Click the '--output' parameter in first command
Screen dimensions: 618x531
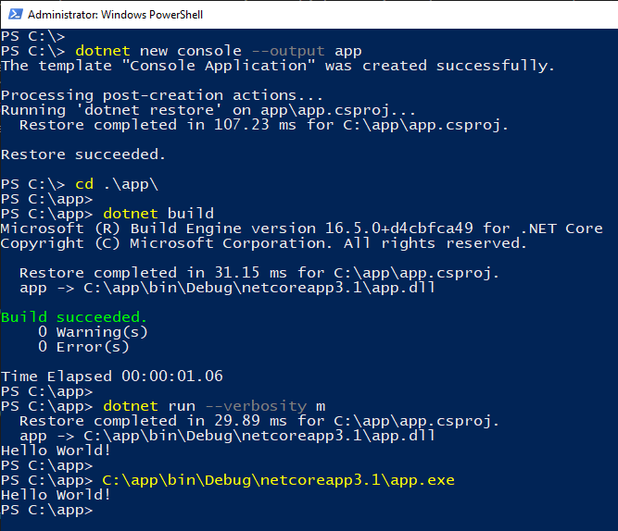tap(288, 51)
